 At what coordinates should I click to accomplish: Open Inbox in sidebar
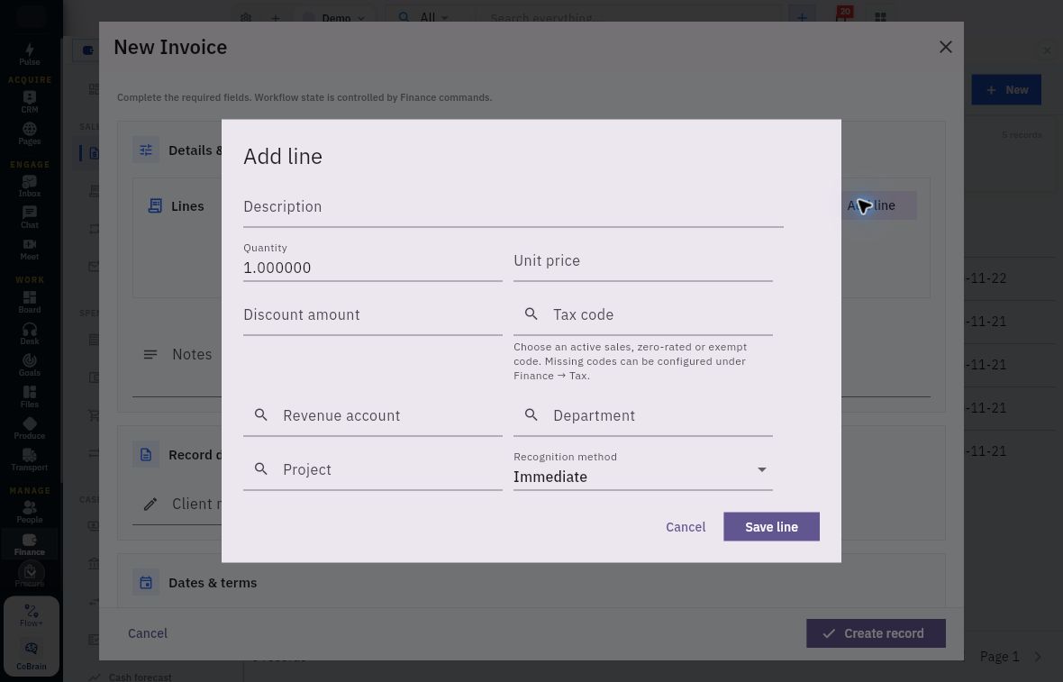(x=29, y=186)
